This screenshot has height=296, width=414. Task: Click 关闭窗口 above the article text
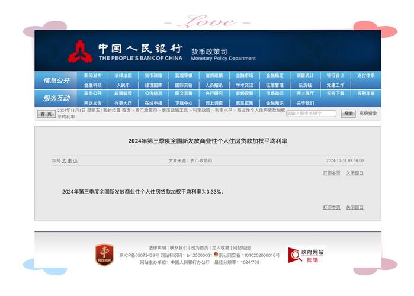(x=355, y=173)
